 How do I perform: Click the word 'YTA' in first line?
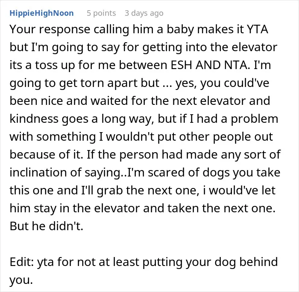pos(258,29)
